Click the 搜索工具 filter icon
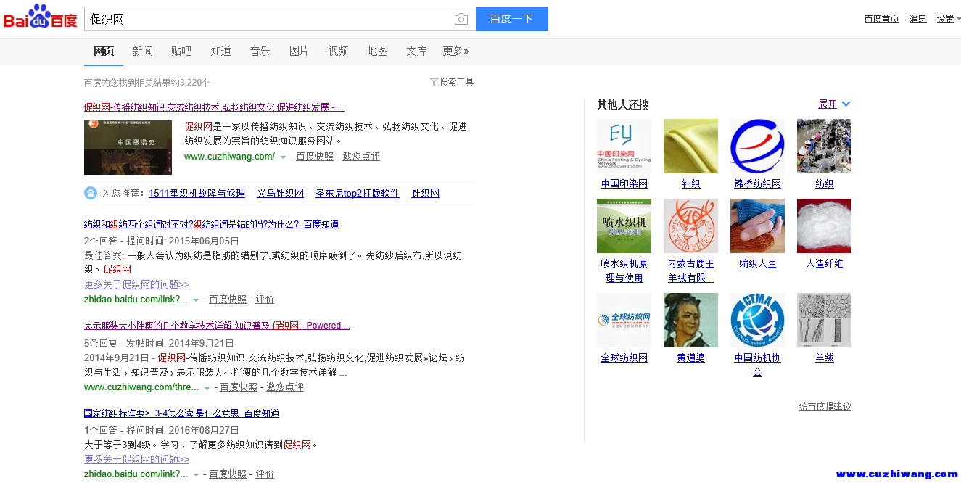Image resolution: width=961 pixels, height=483 pixels. [x=434, y=82]
